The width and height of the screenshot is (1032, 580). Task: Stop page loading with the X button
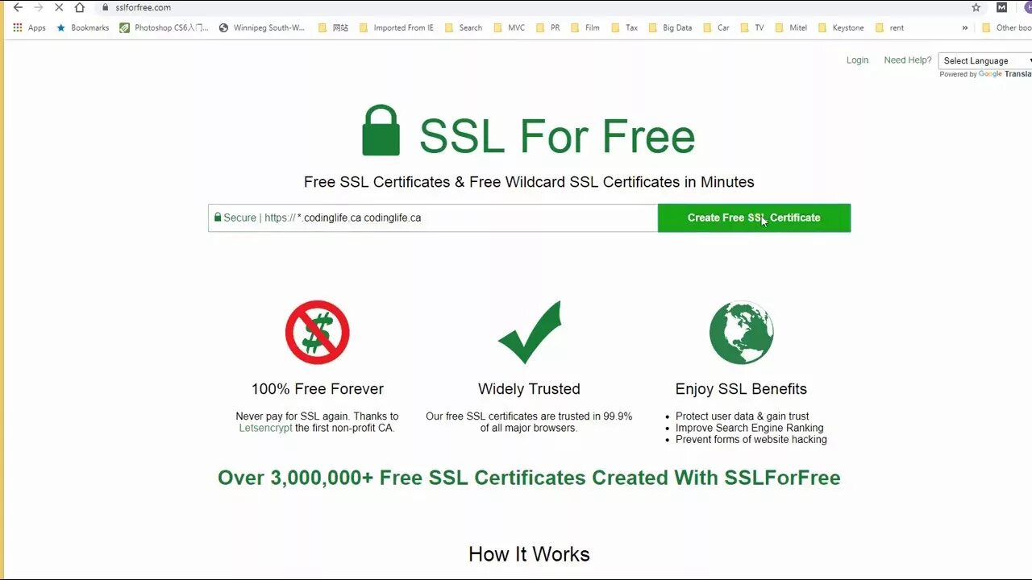[59, 7]
